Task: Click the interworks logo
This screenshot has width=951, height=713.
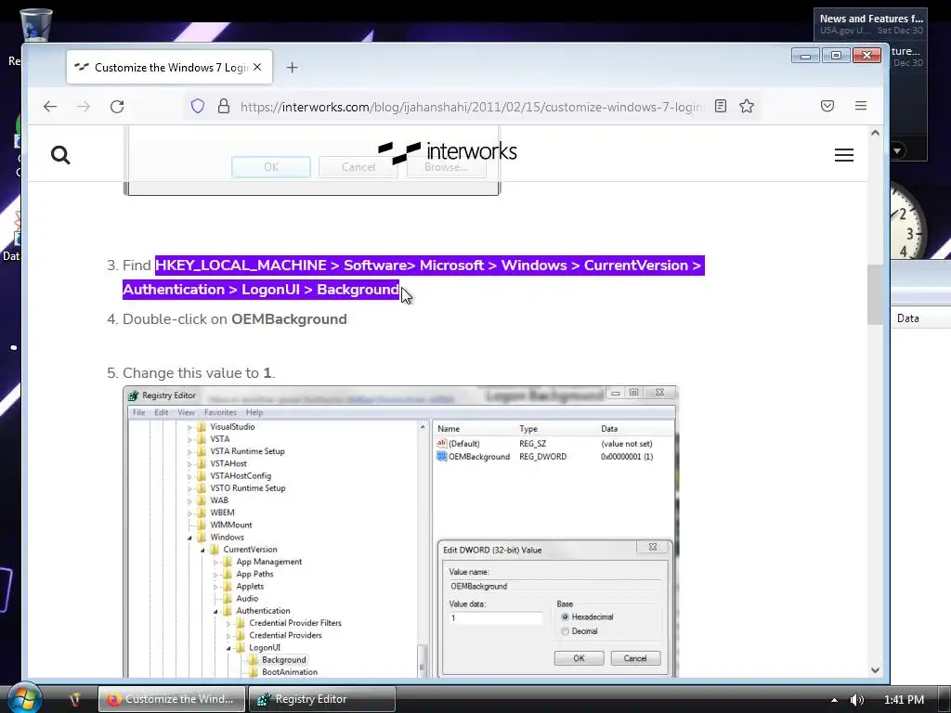Action: point(448,151)
